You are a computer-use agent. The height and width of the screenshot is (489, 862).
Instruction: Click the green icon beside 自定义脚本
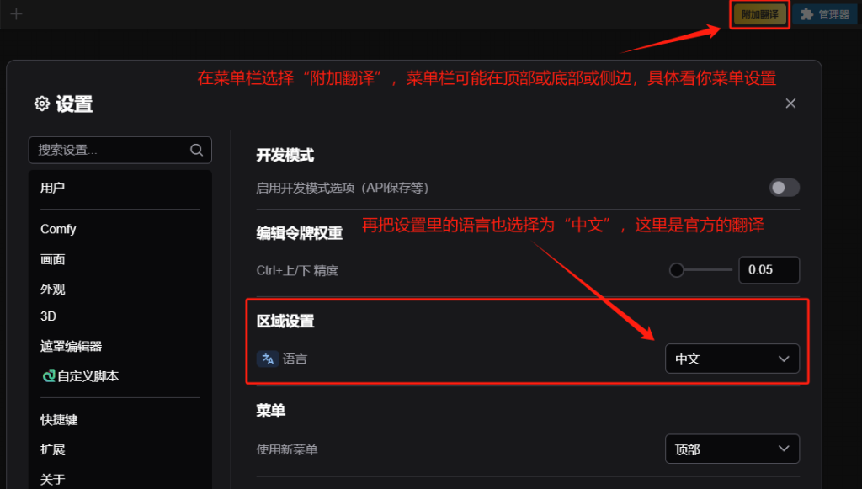(48, 376)
